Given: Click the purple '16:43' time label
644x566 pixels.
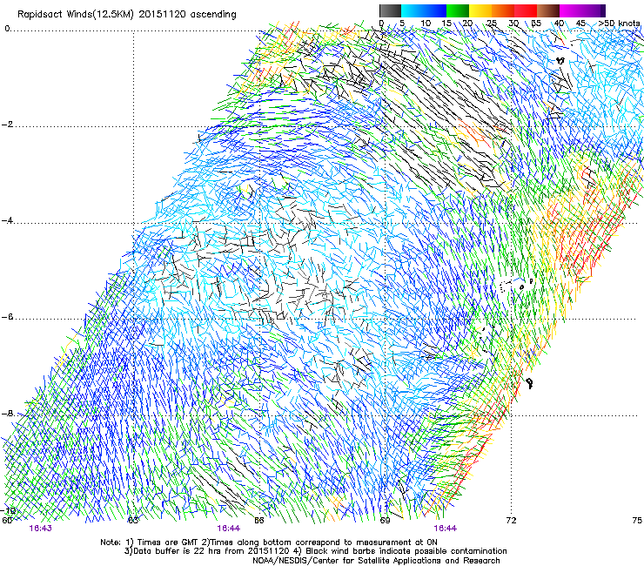Looking at the screenshot, I should (x=40, y=529).
